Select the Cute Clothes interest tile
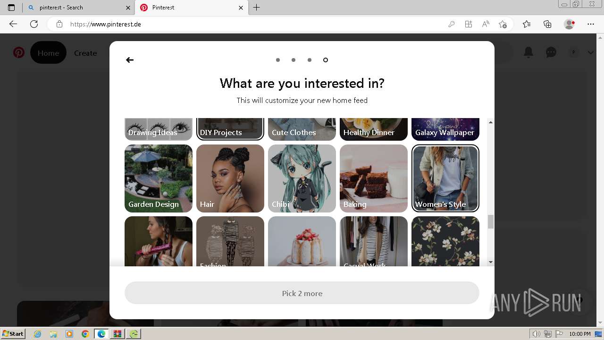The width and height of the screenshot is (604, 340). tap(302, 129)
